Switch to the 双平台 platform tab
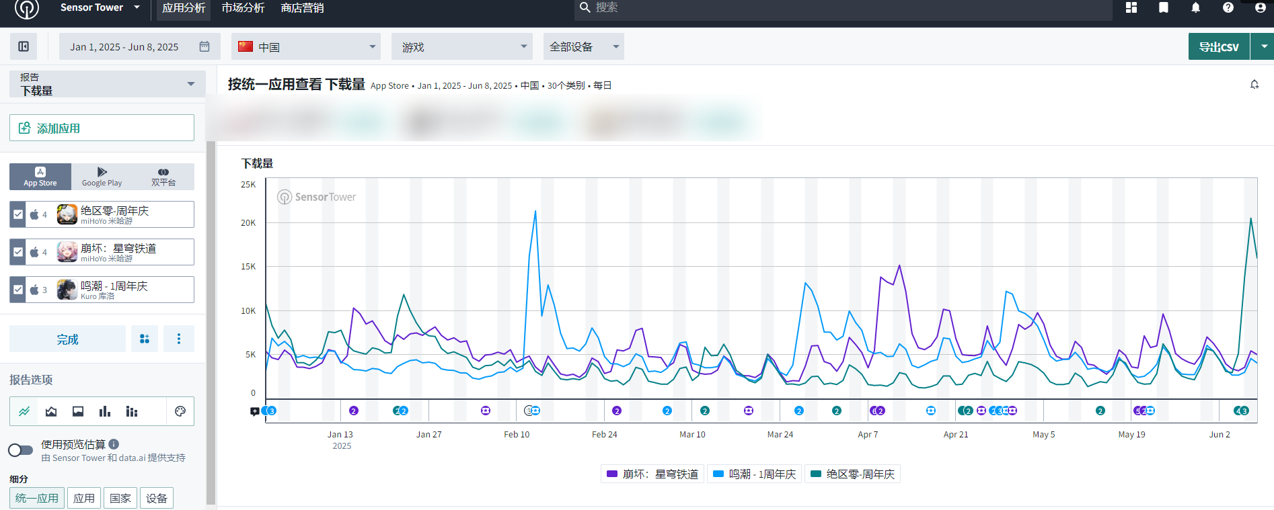The width and height of the screenshot is (1274, 510). tap(163, 177)
